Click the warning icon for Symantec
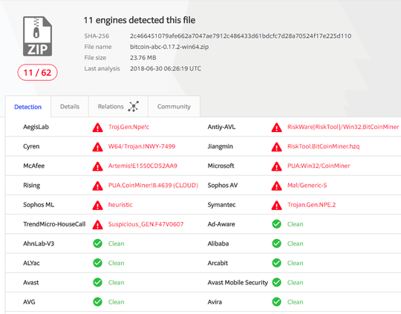 [277, 205]
